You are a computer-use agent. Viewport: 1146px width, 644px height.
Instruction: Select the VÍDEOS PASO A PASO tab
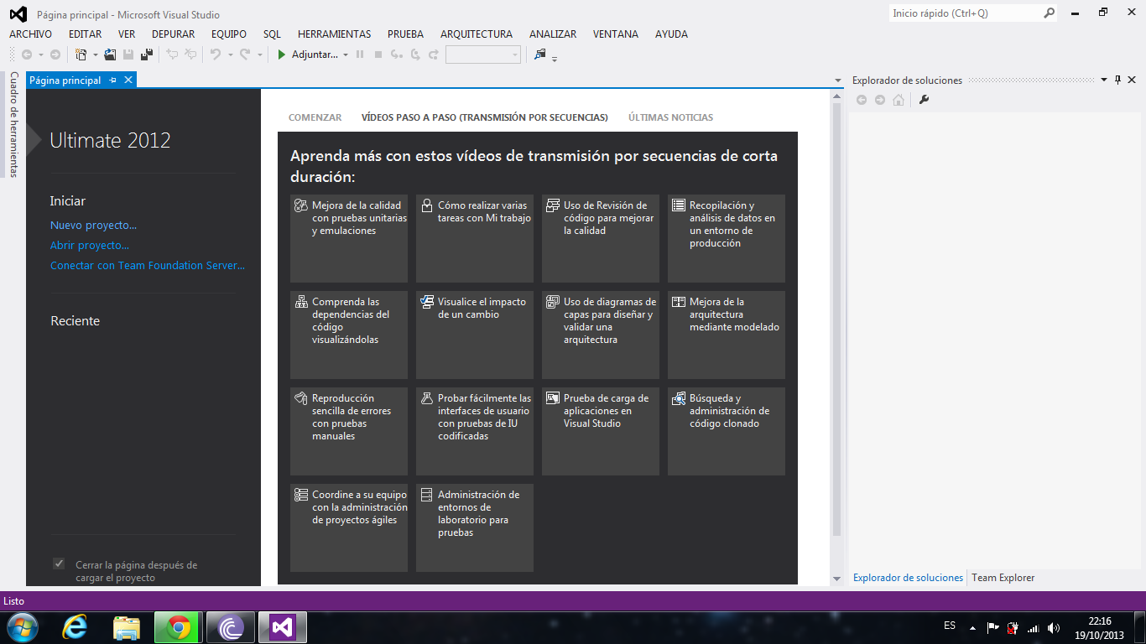(x=485, y=117)
